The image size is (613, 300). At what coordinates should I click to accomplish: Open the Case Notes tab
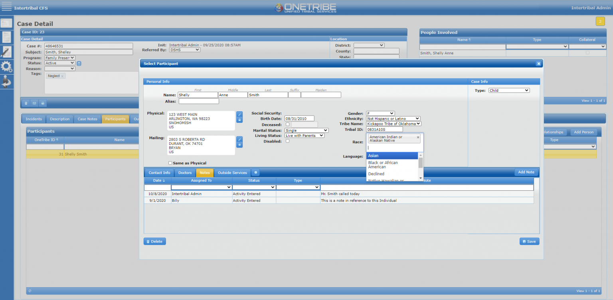87,118
